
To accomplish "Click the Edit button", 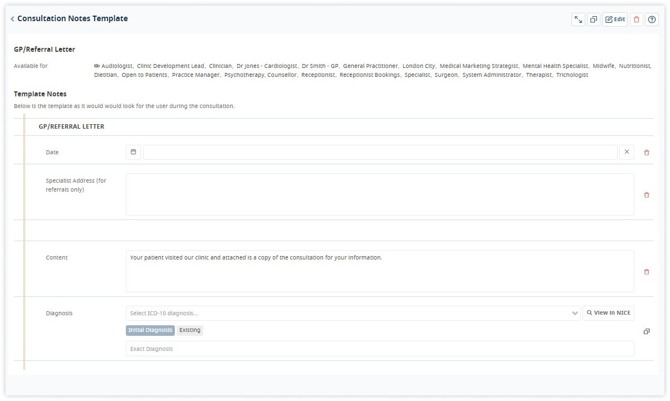I will click(614, 19).
